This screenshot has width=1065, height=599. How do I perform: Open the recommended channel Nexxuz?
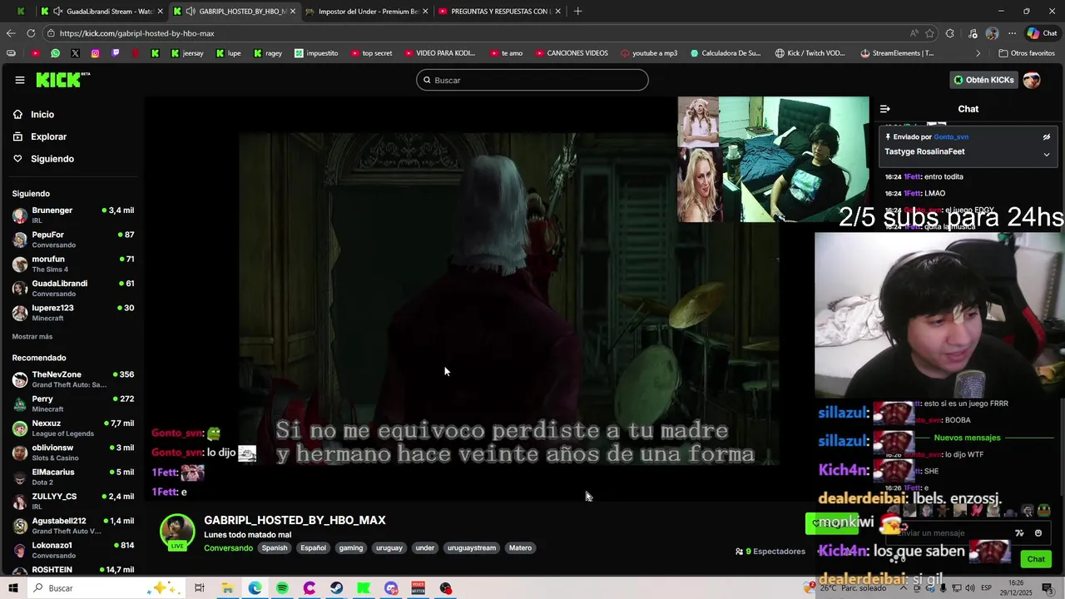click(x=73, y=428)
